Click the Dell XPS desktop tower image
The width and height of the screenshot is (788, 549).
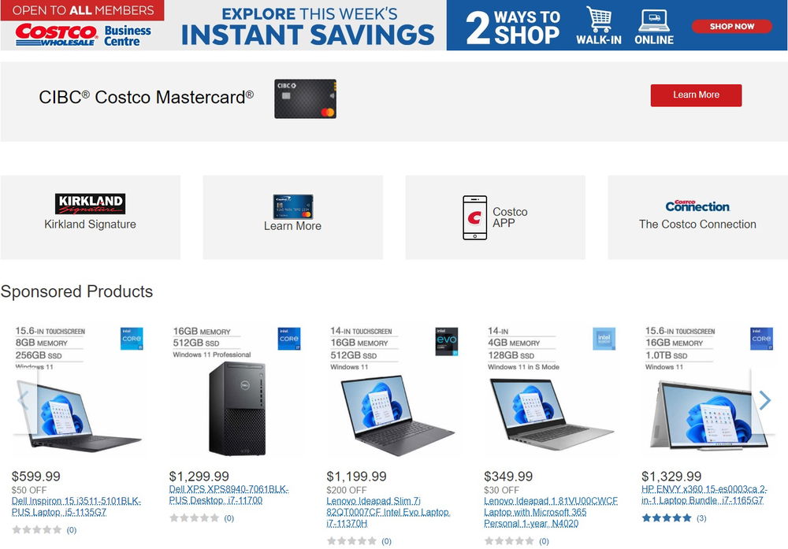(236, 408)
